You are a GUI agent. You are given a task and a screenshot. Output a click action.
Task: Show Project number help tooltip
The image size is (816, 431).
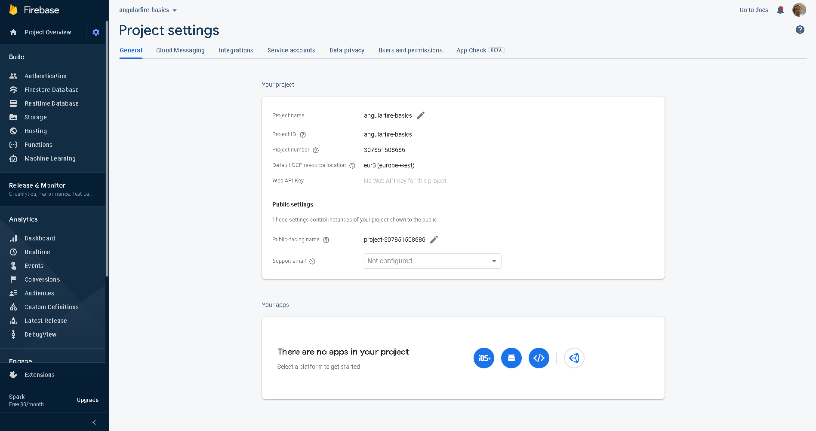pyautogui.click(x=316, y=150)
